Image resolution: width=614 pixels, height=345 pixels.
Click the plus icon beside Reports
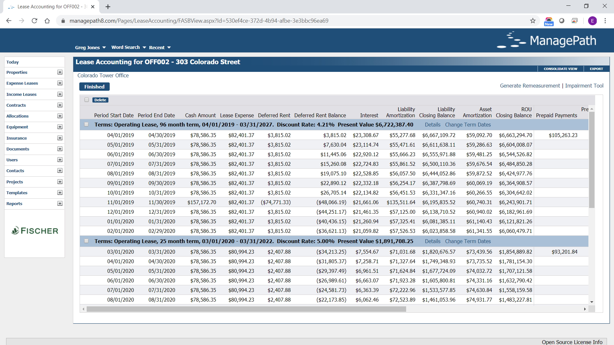[60, 203]
